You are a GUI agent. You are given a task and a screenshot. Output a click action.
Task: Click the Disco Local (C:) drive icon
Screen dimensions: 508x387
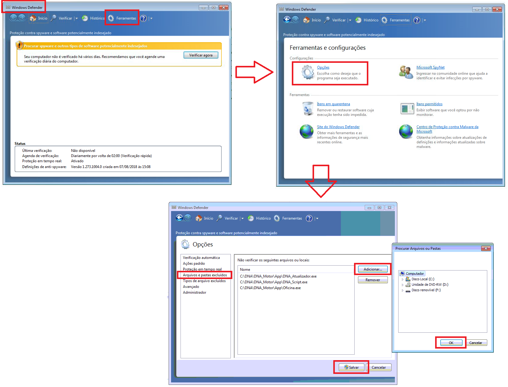click(408, 279)
